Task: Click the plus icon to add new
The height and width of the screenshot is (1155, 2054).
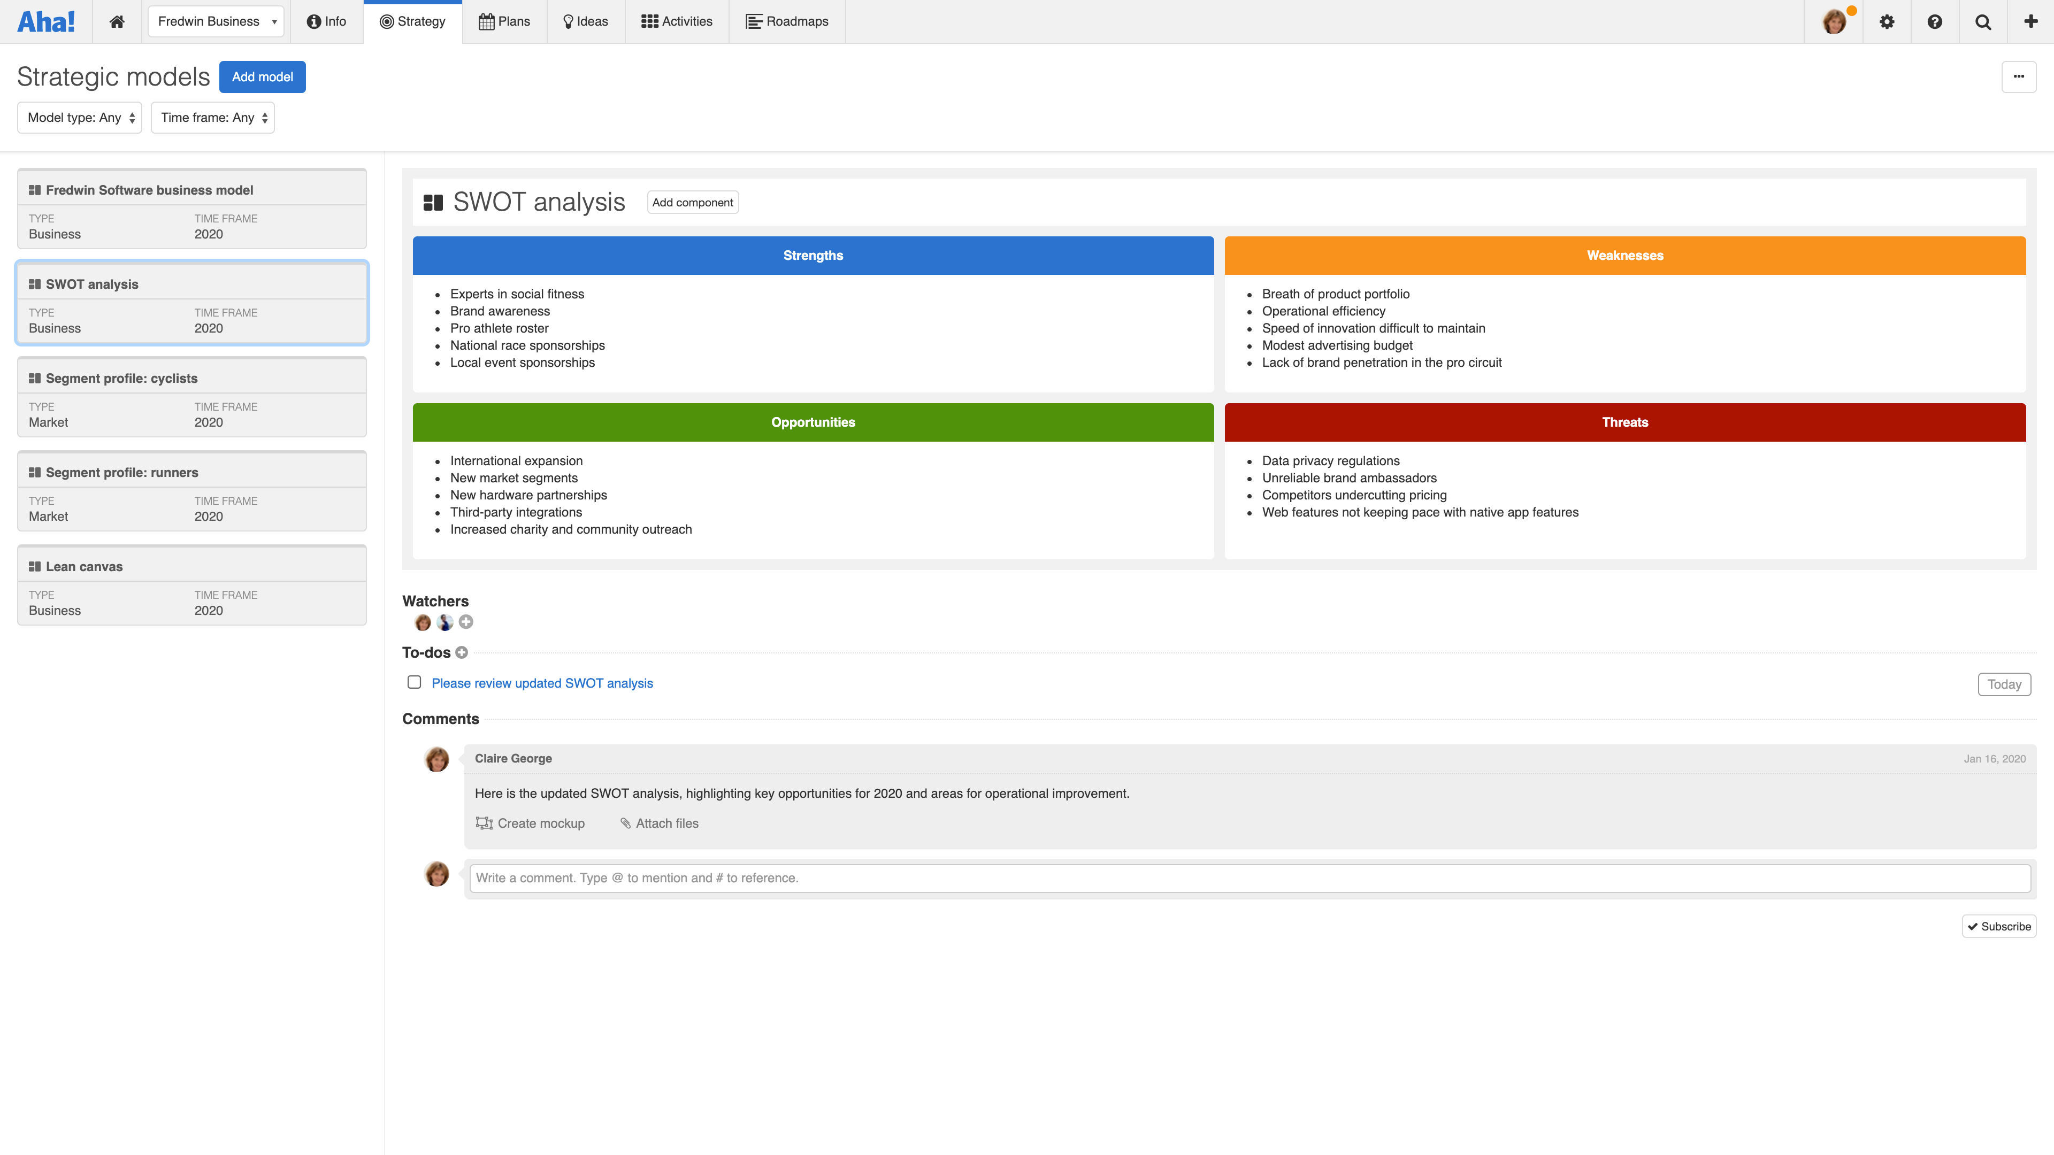Action: 2031,21
